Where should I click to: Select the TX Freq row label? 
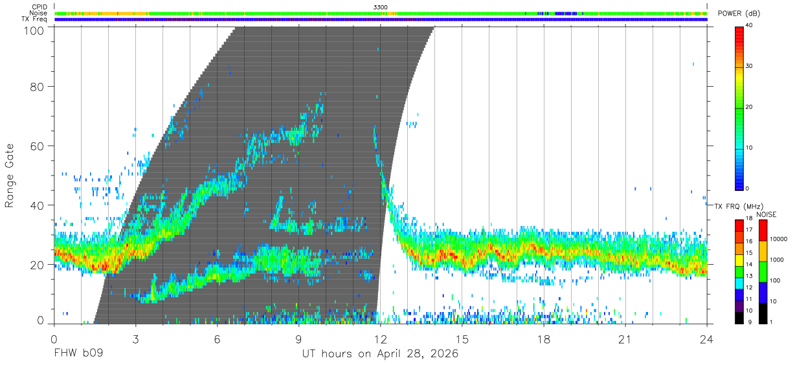point(35,19)
